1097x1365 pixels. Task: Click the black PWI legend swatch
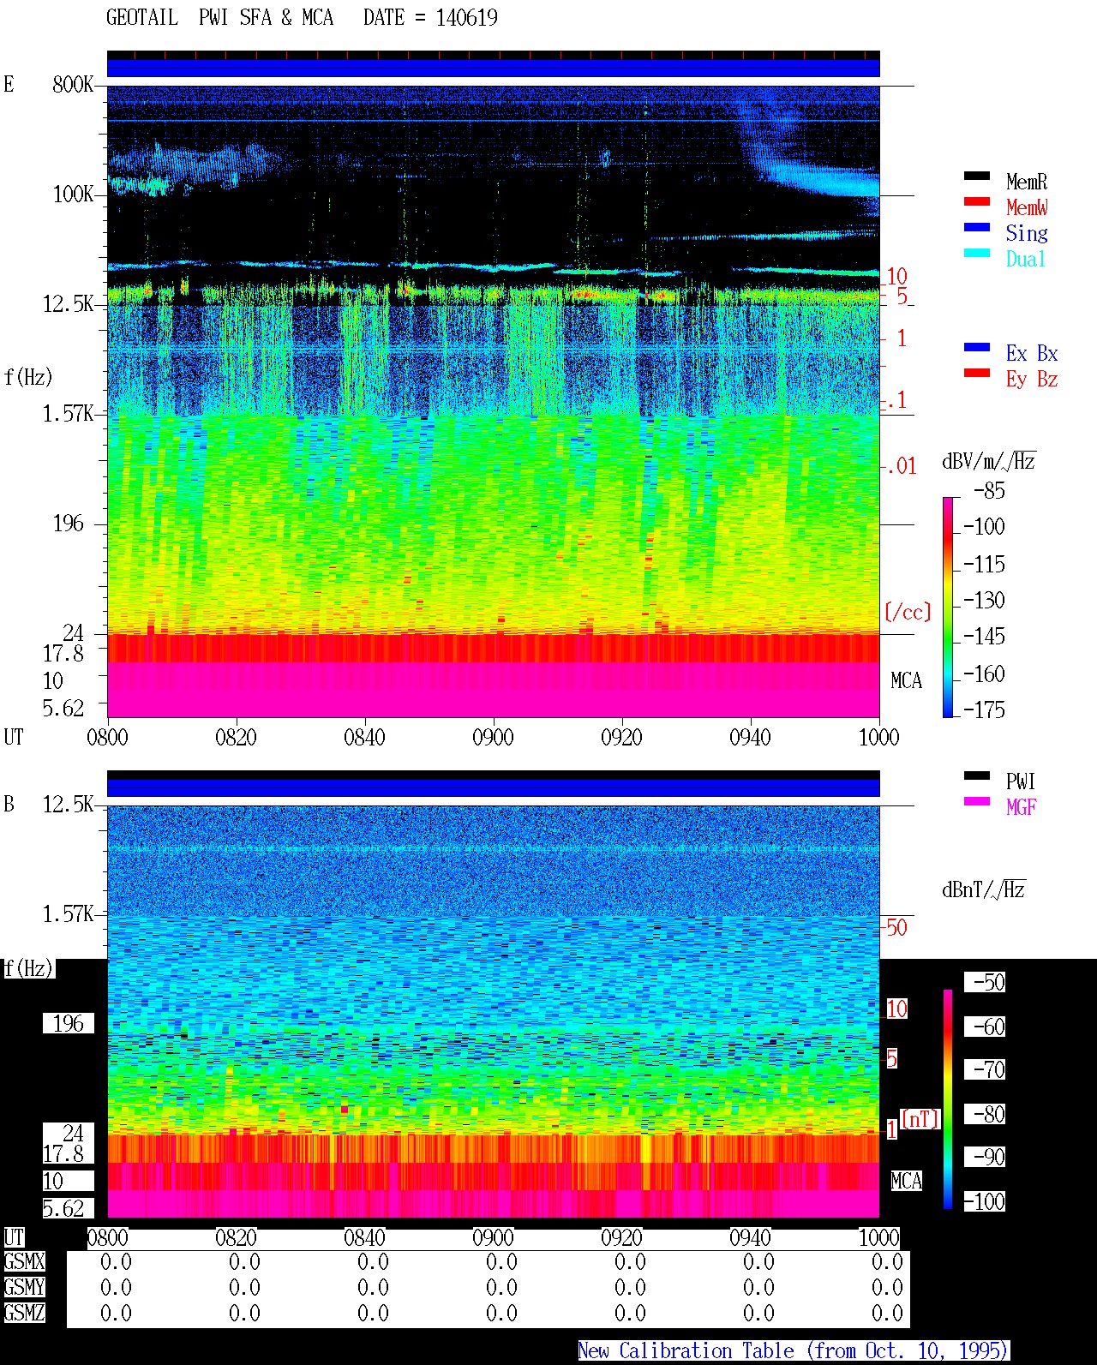[x=977, y=776]
